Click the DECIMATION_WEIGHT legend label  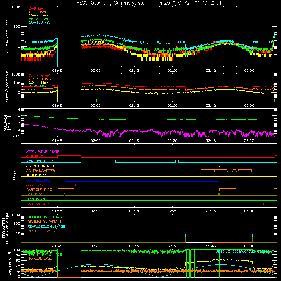tap(45, 222)
